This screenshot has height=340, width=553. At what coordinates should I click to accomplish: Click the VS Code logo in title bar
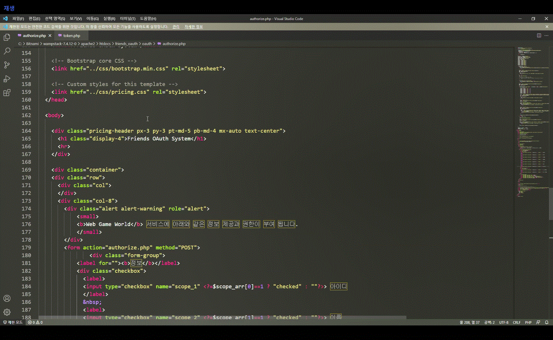[x=5, y=19]
